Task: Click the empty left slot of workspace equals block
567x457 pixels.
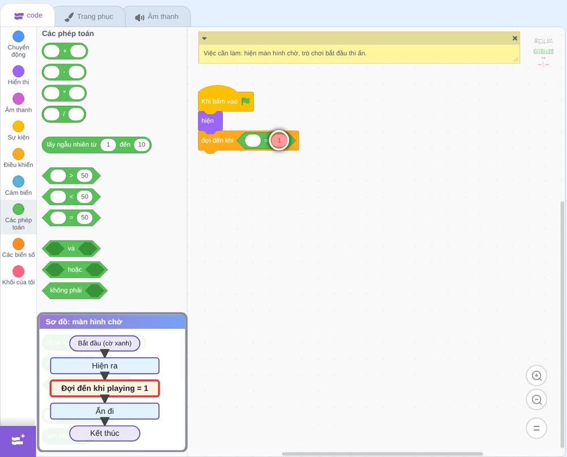Action: point(252,140)
